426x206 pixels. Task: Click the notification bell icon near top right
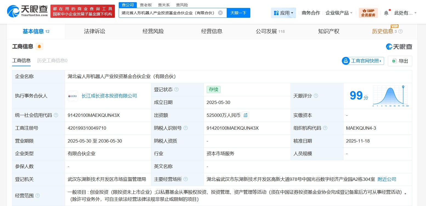pos(386,13)
